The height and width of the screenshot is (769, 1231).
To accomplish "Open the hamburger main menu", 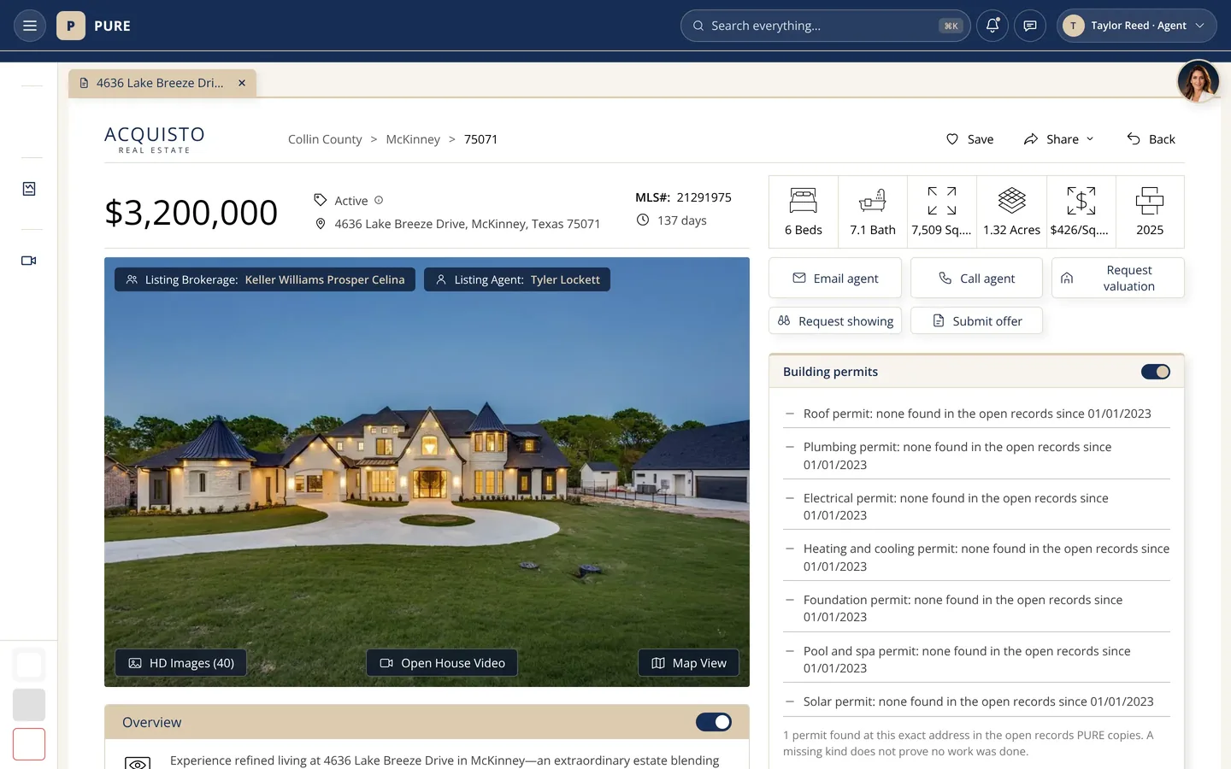I will tap(29, 26).
